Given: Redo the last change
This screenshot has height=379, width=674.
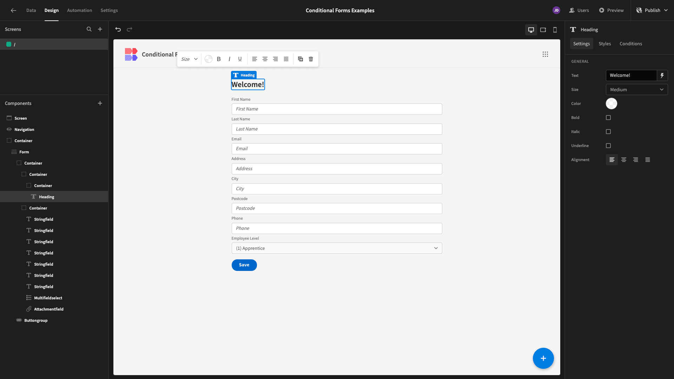Looking at the screenshot, I should tap(130, 29).
